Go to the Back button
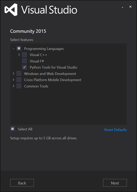The image size is (137, 192). point(22,183)
